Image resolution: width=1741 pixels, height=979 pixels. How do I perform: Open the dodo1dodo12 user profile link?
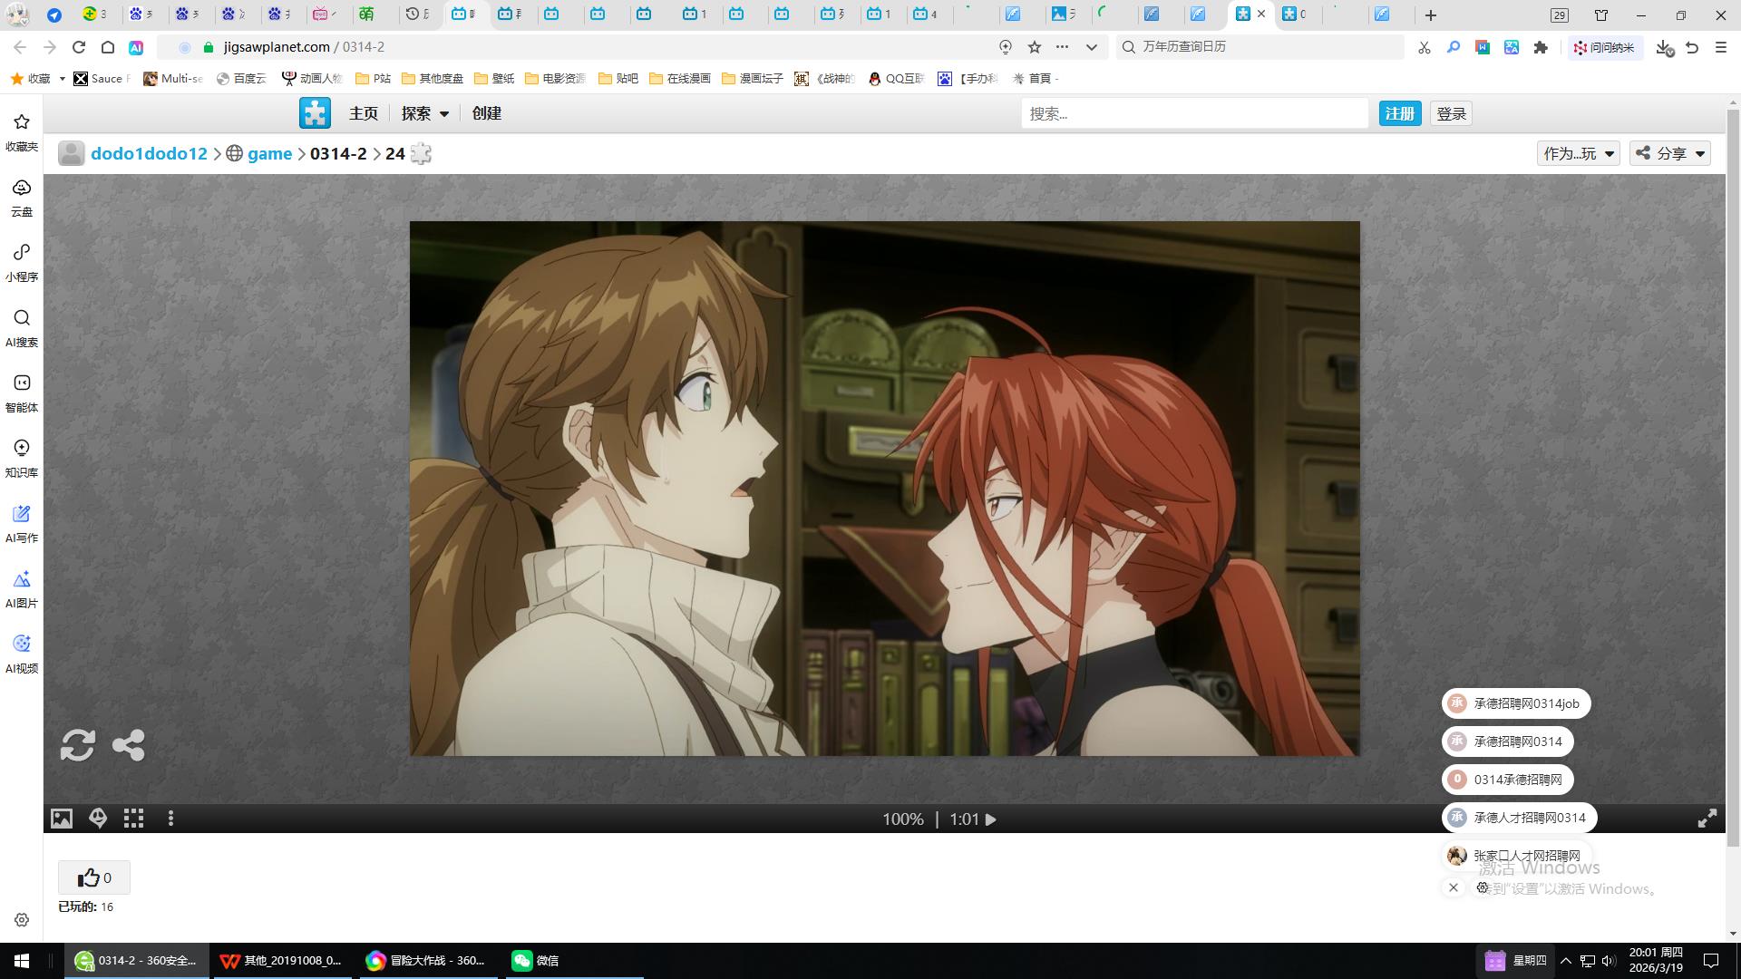coord(149,153)
